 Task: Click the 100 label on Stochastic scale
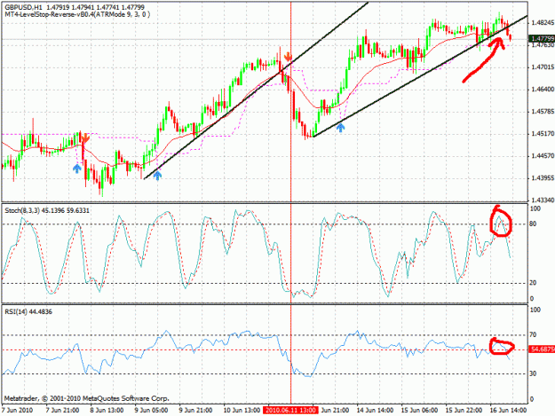(x=535, y=208)
